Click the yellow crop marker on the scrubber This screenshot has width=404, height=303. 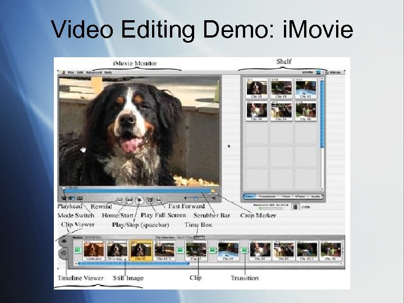(213, 191)
